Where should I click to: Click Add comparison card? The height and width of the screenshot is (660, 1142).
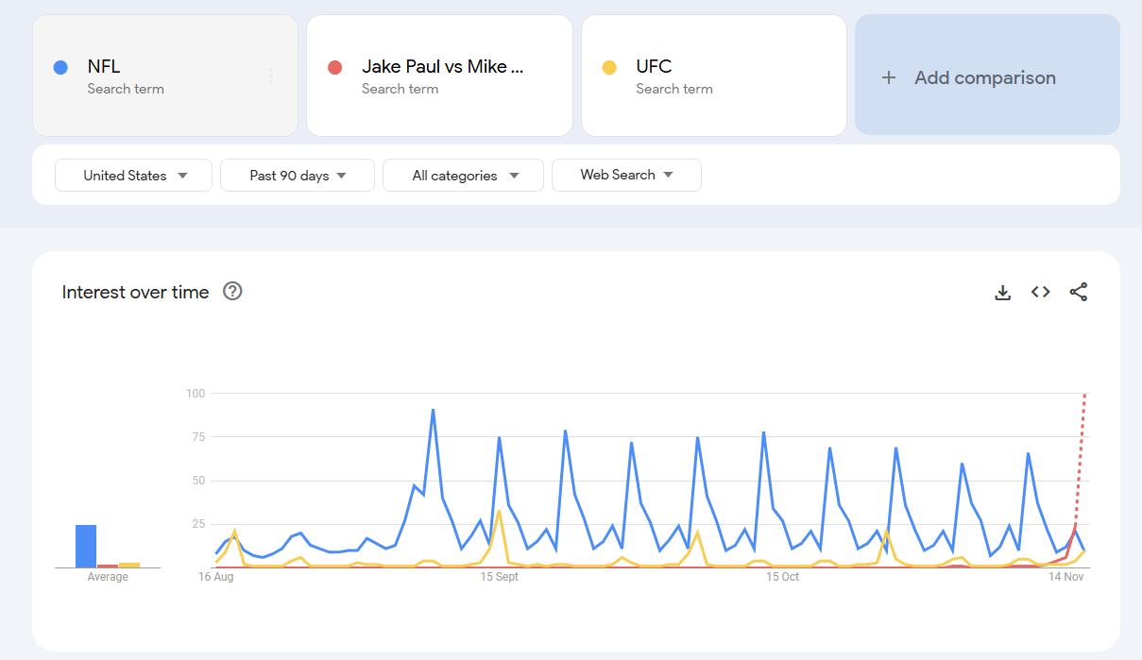987,75
